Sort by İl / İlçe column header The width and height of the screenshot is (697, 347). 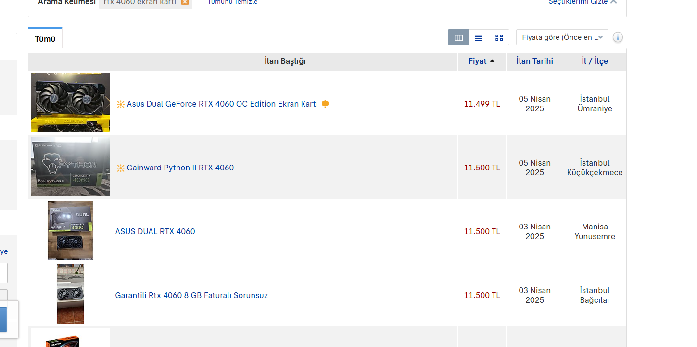pyautogui.click(x=595, y=61)
